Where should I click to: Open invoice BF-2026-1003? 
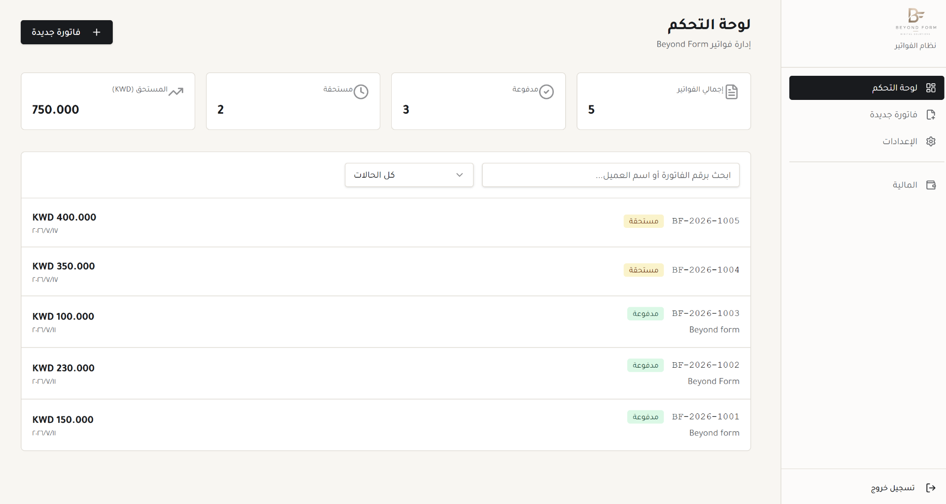click(x=386, y=321)
